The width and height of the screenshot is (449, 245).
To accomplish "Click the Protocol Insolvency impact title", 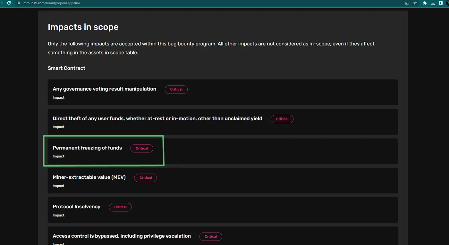I will point(77,207).
